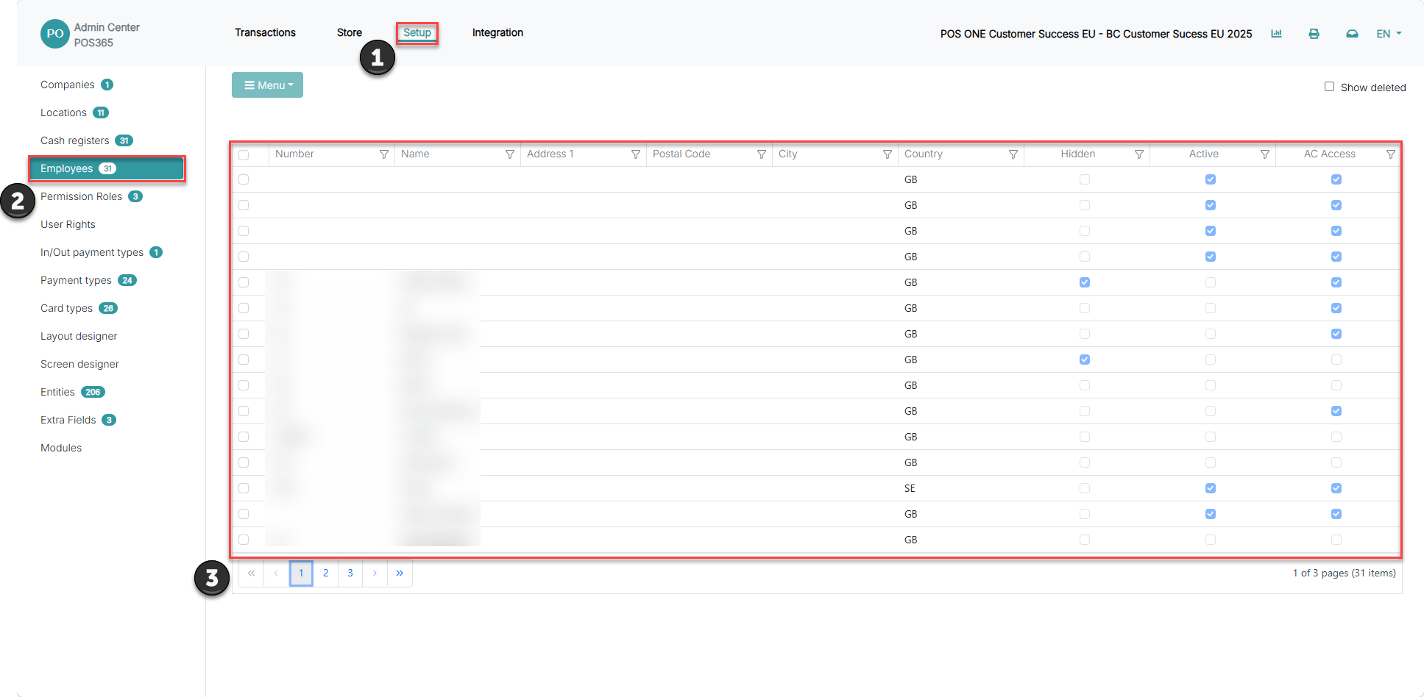Open User Rights in sidebar
Screen dimensions: 1424x697
68,224
